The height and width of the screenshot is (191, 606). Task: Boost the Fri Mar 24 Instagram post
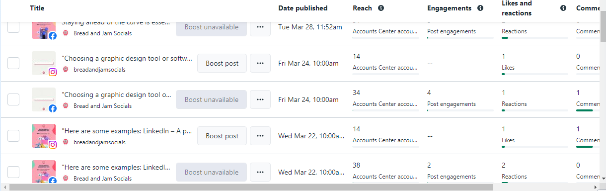point(222,63)
